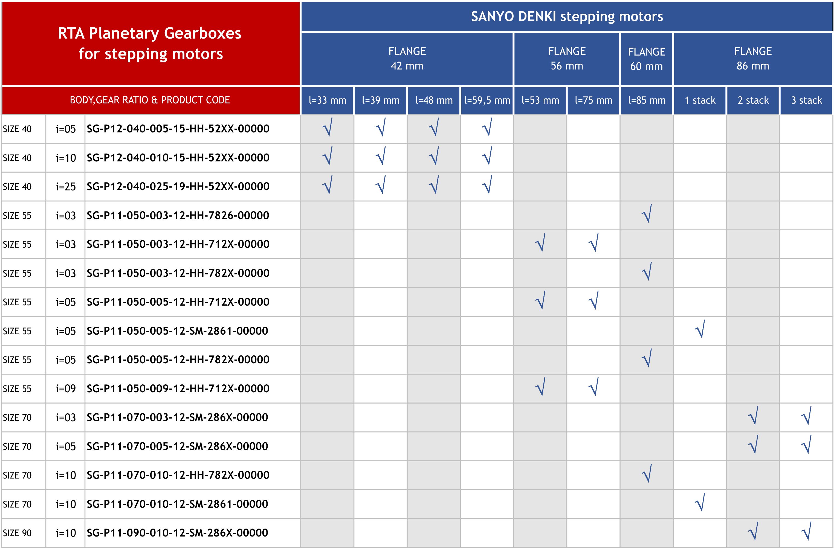Select product code SG-P11-070-005-12-SM-286X-00000

177,446
